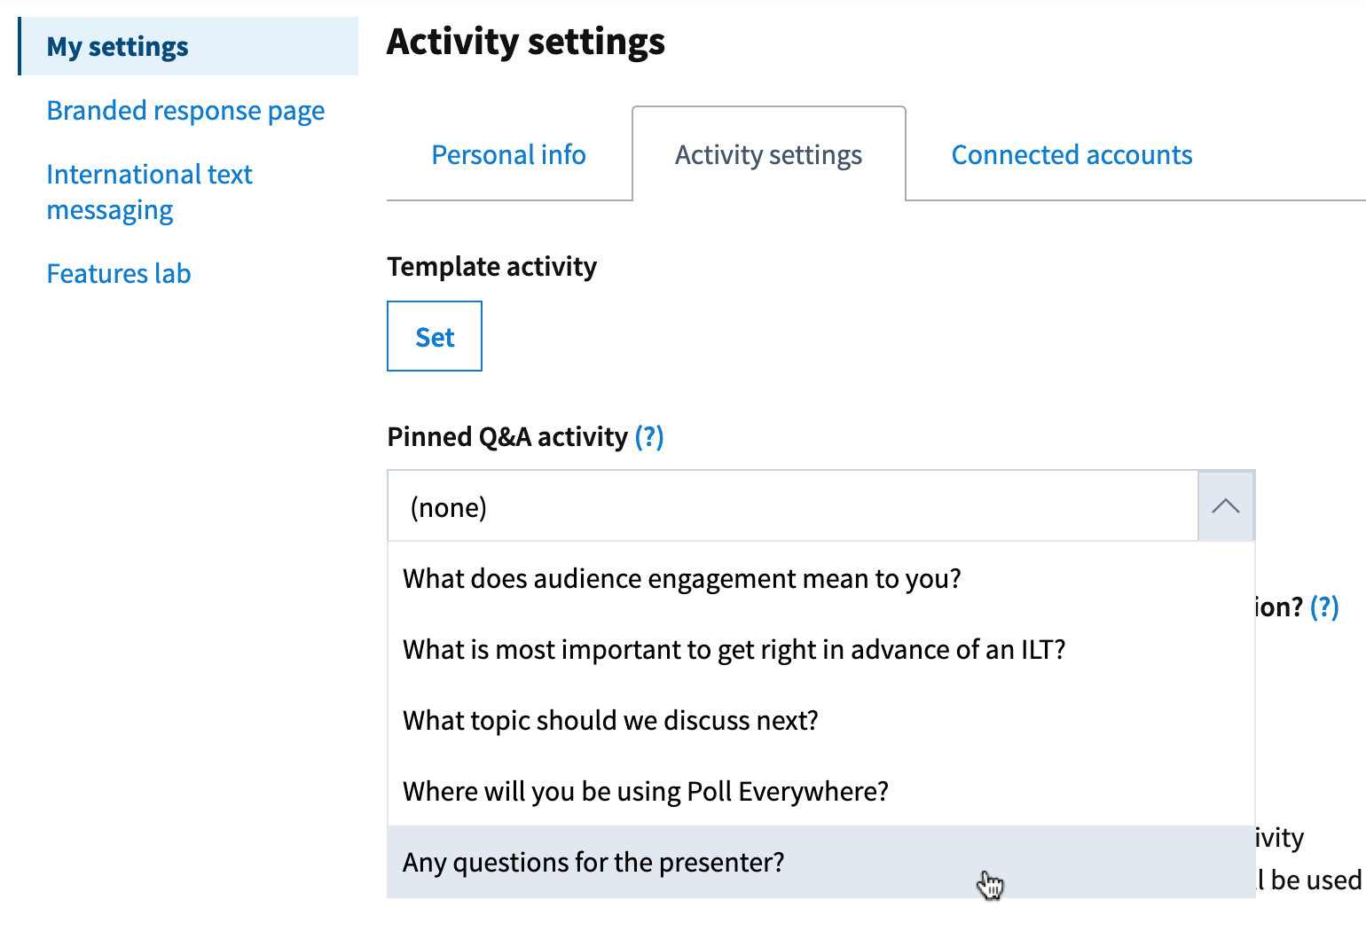1366x939 pixels.
Task: Open International text messaging link
Action: click(149, 192)
